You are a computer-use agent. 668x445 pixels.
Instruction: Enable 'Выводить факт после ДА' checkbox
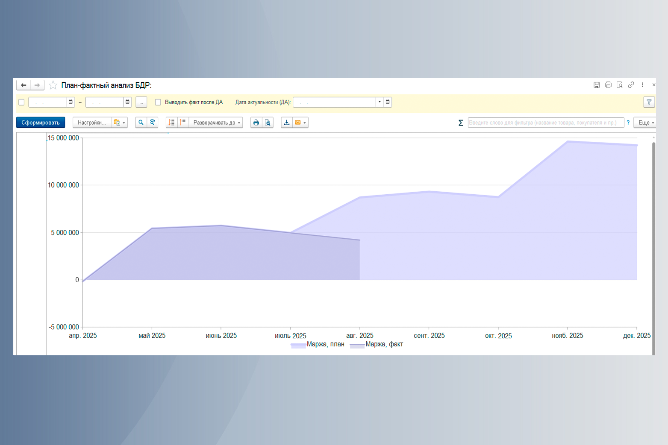click(x=158, y=102)
